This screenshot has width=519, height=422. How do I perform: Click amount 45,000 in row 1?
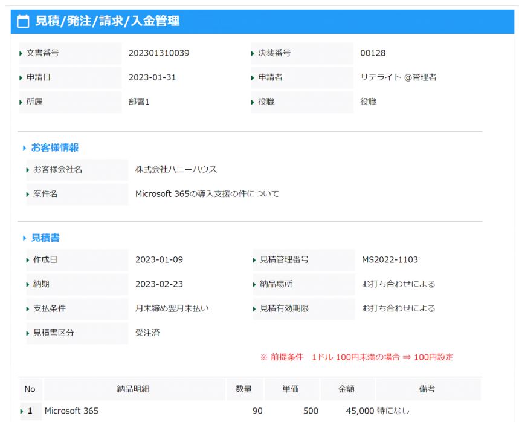[359, 411]
